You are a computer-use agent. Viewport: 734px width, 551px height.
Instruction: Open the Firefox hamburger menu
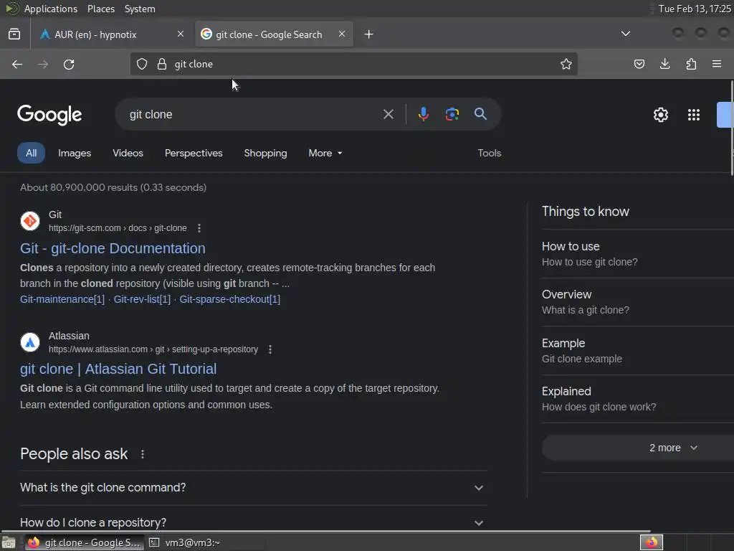717,64
